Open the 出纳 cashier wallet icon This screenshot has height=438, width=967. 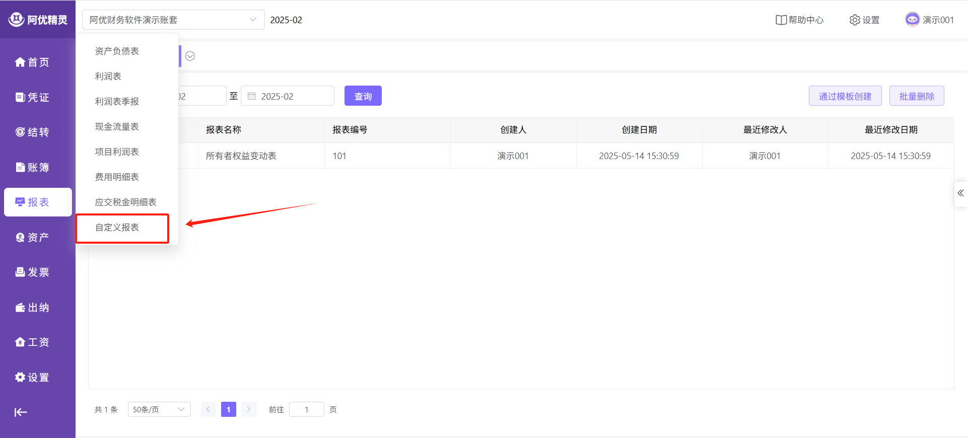pyautogui.click(x=20, y=307)
